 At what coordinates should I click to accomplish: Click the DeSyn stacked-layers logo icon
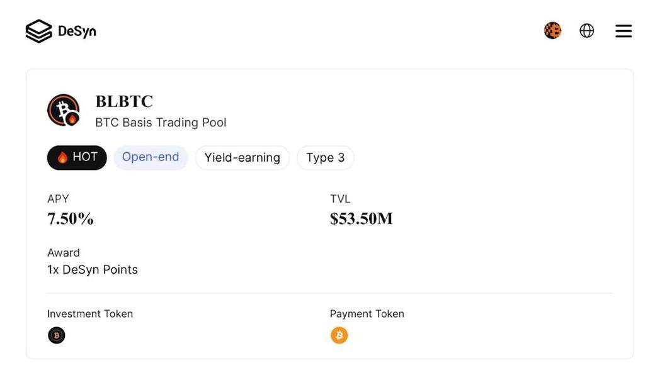pyautogui.click(x=38, y=31)
